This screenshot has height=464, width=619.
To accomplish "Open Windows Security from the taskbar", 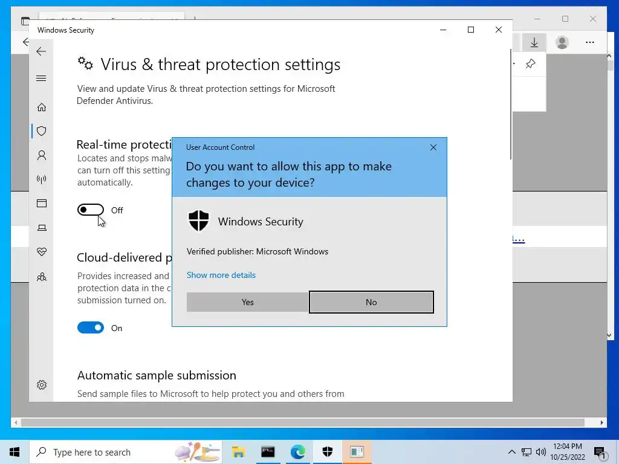I will pyautogui.click(x=327, y=452).
